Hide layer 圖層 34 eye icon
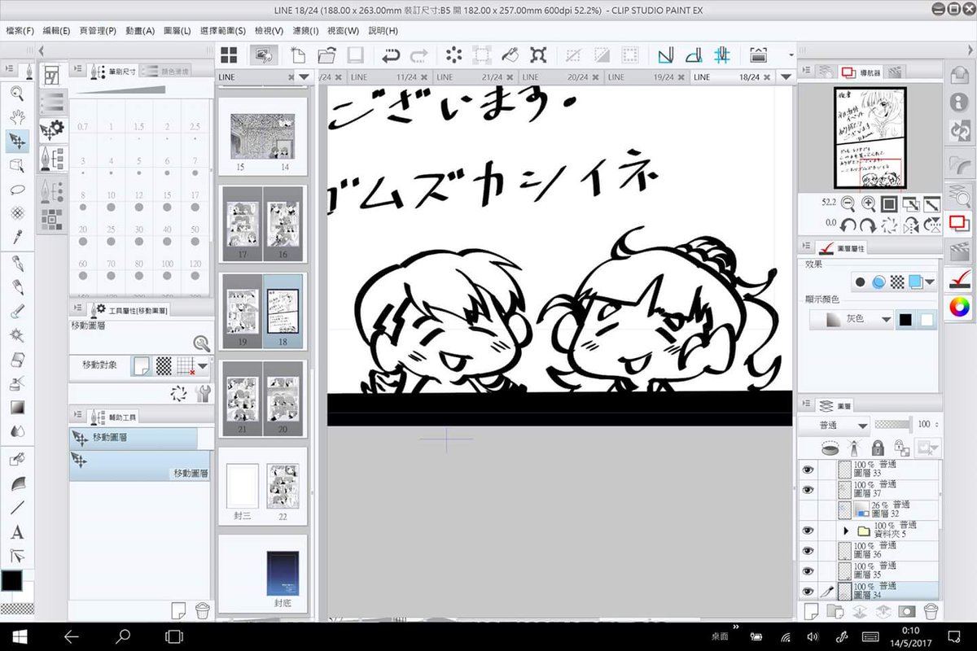Image resolution: width=977 pixels, height=651 pixels. 808,592
